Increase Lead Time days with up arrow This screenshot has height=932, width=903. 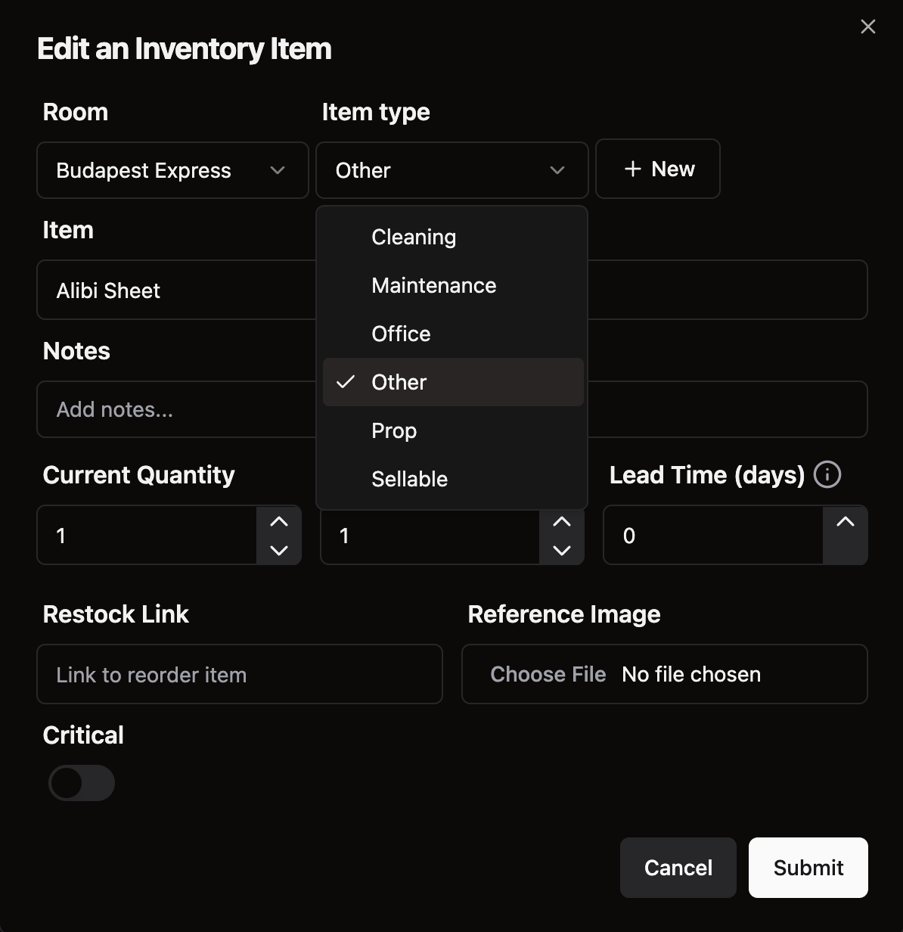845,521
